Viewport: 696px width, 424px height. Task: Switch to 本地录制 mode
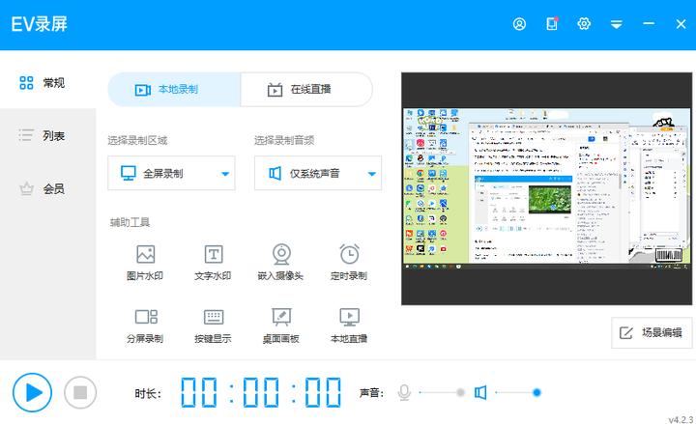click(x=174, y=90)
